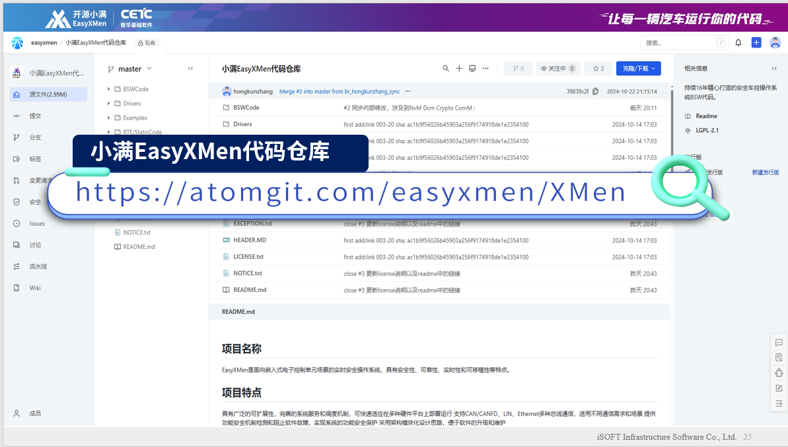Viewport: 788px width, 447px height.
Task: Open the LGPL-2.1 license link
Action: (x=707, y=131)
